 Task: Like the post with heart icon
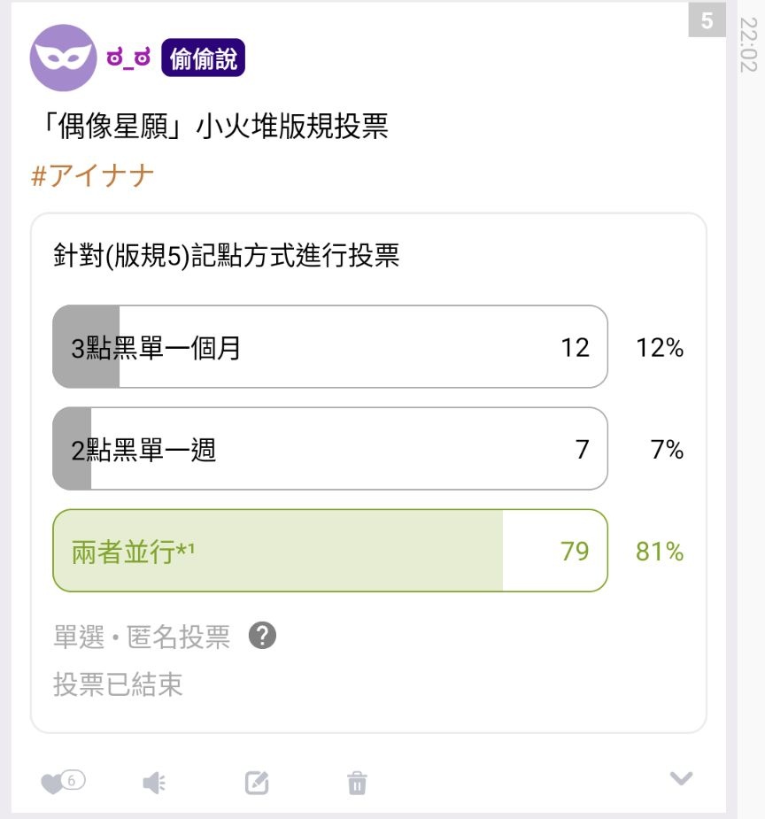51,784
